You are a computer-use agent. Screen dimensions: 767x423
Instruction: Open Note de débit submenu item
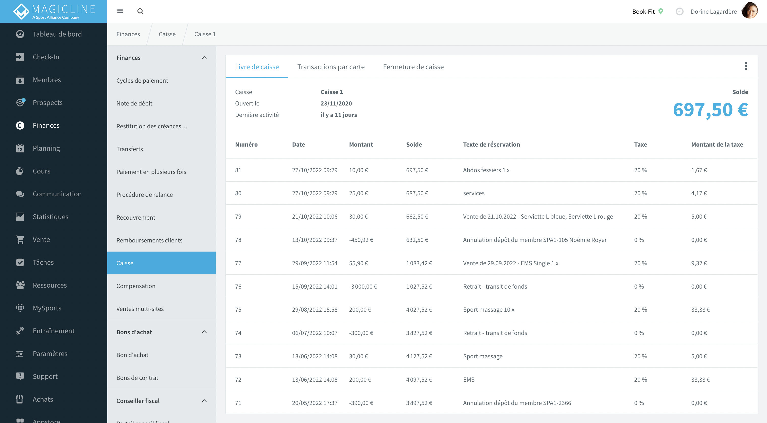162,103
